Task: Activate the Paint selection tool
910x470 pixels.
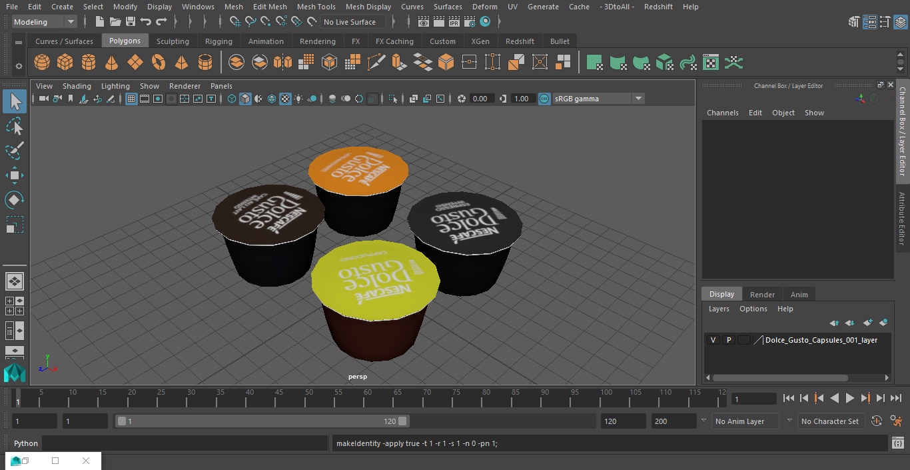Action: tap(15, 151)
